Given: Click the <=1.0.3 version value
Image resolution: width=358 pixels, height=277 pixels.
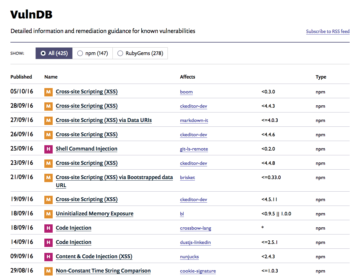Looking at the screenshot, I should (270, 271).
